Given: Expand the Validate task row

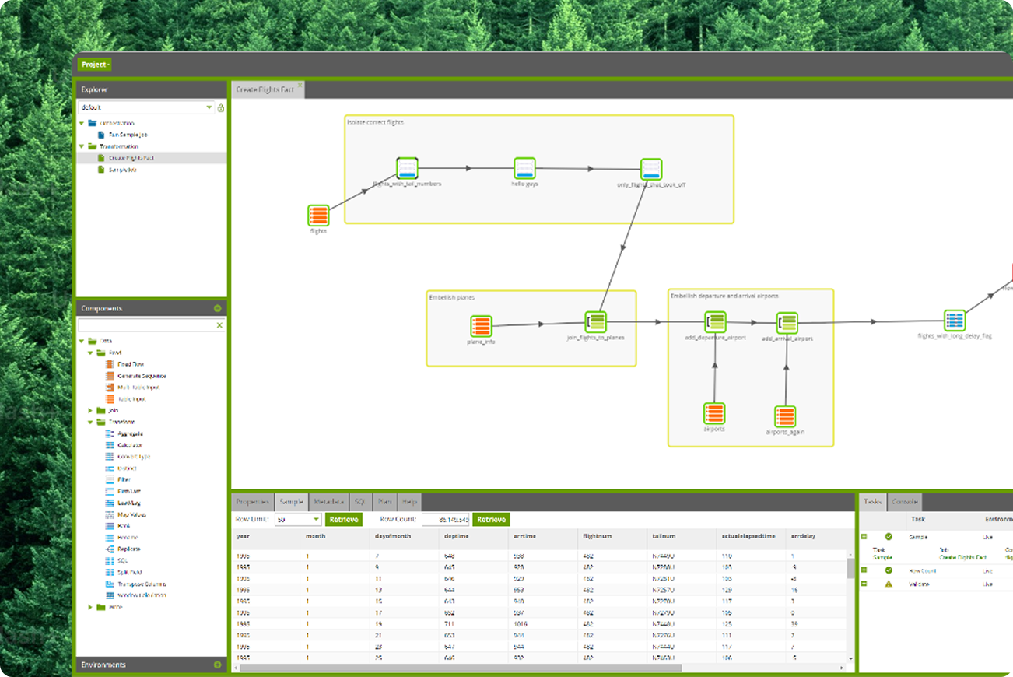Looking at the screenshot, I should click(x=864, y=584).
